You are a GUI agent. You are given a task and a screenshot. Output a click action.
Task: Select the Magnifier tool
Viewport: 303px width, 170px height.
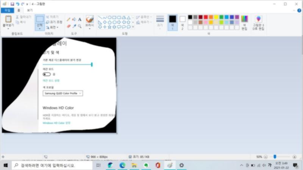click(80, 26)
